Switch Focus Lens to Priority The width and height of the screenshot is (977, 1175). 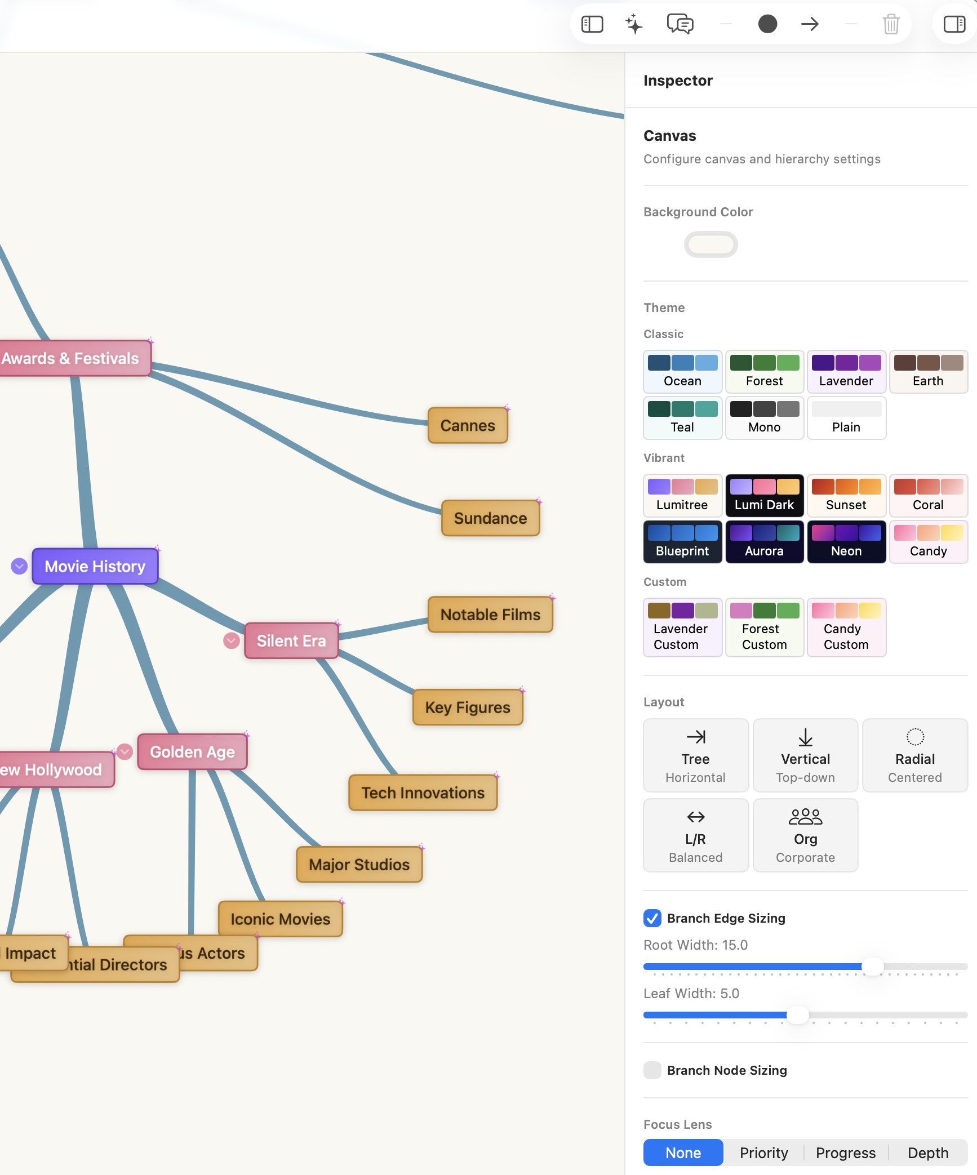coord(763,1152)
